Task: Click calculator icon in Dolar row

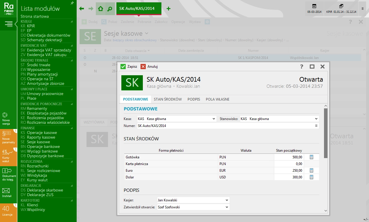Action: (312, 177)
